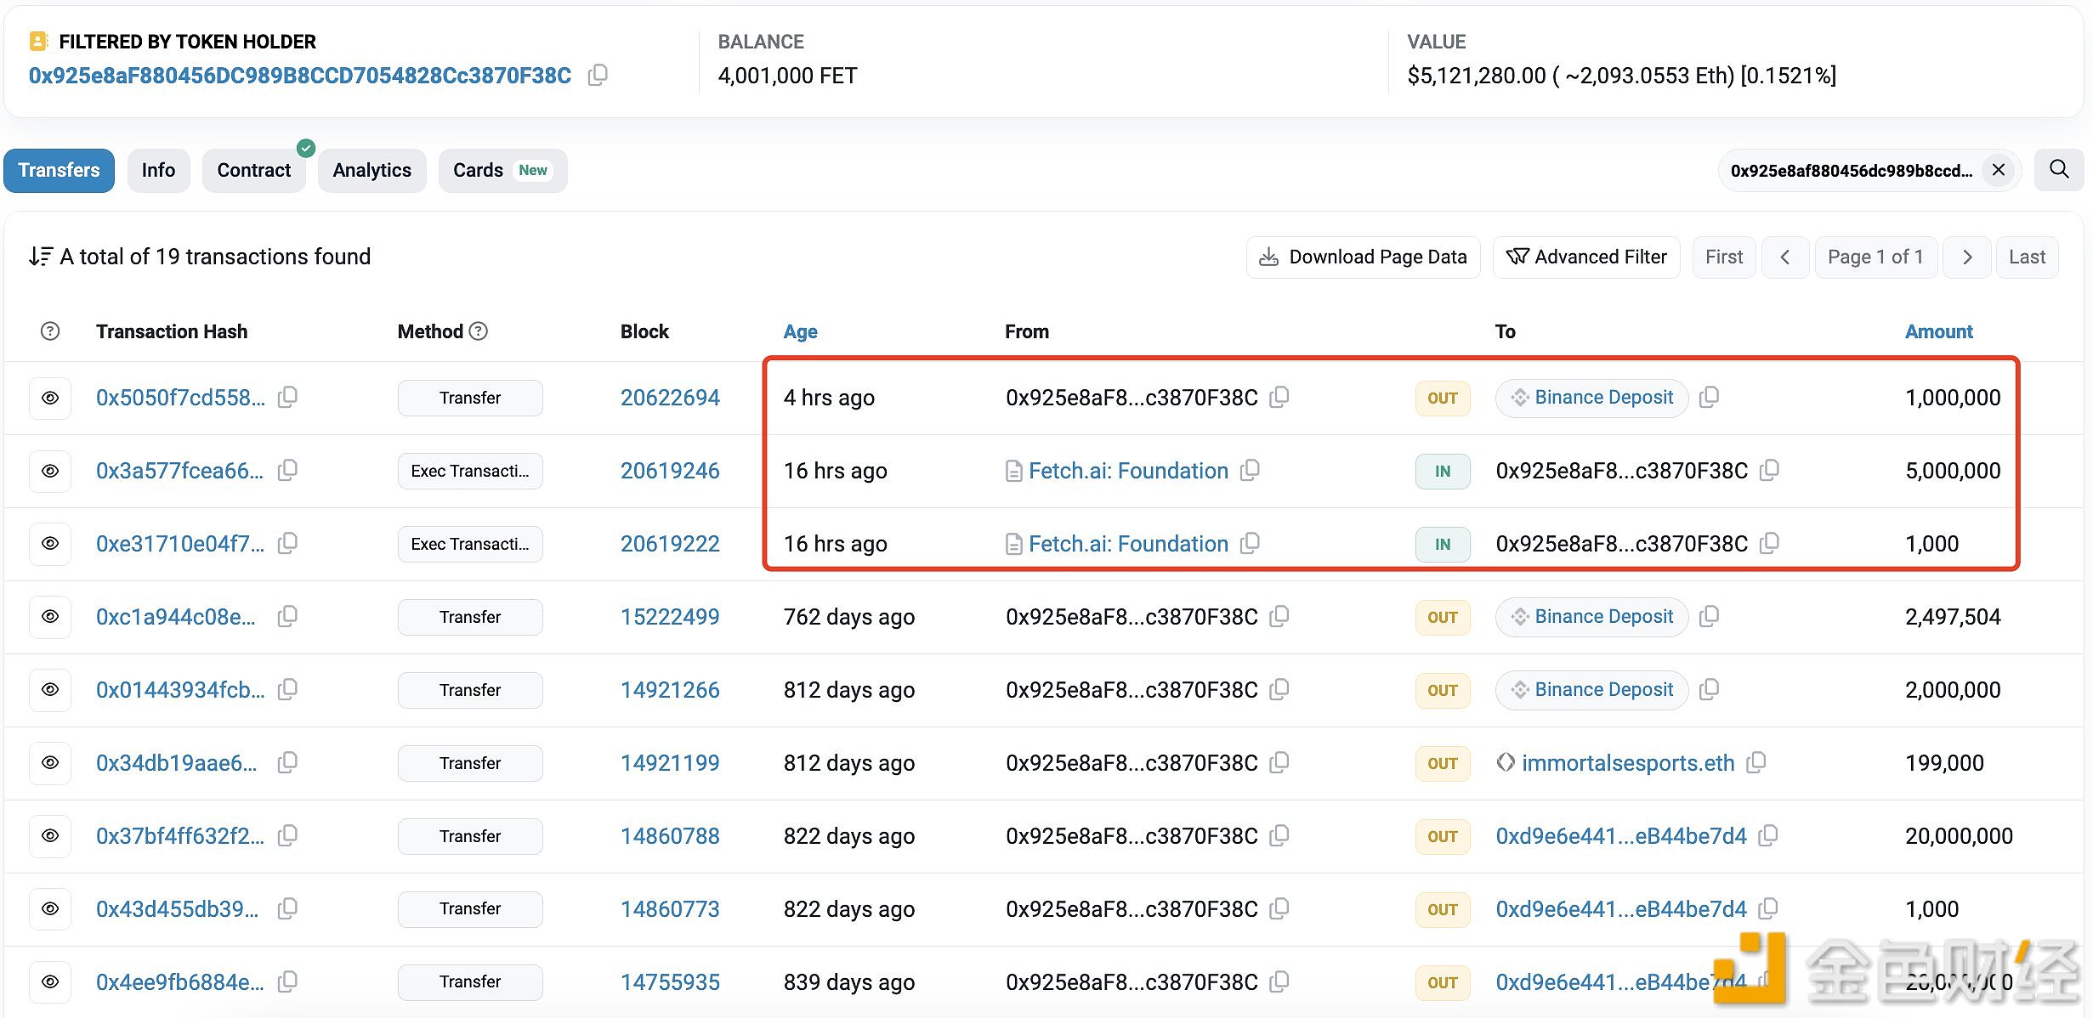The width and height of the screenshot is (2093, 1018).
Task: Copy transaction hash 0x34db19aae6
Action: (288, 762)
